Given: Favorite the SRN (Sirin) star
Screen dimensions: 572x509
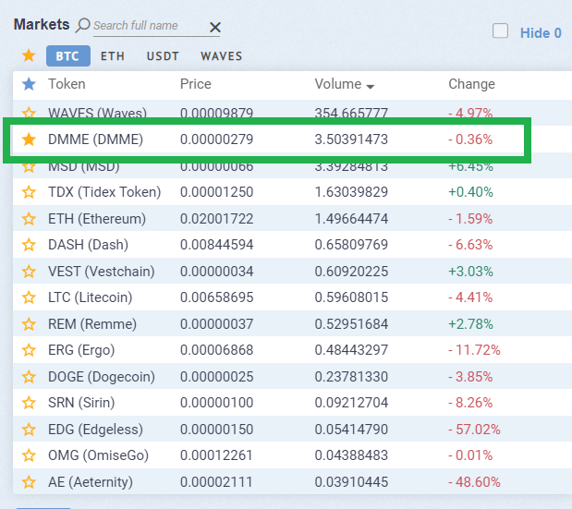Looking at the screenshot, I should point(29,403).
